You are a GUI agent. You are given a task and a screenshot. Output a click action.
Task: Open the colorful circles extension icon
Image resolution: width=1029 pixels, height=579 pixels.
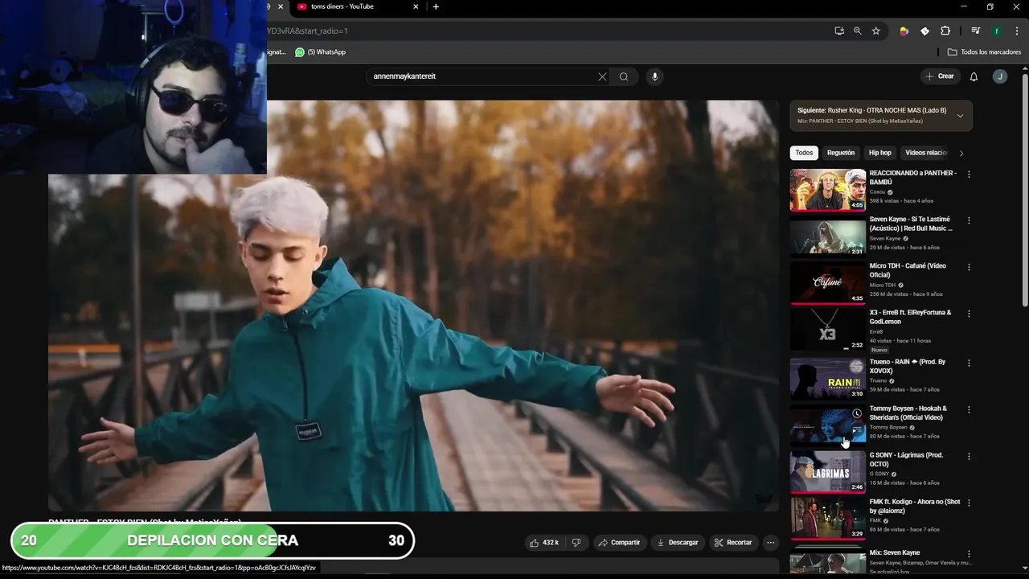pyautogui.click(x=904, y=31)
